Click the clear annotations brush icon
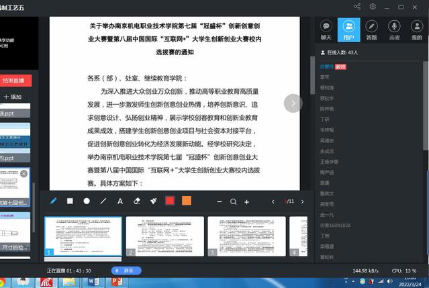Image resolution: width=429 pixels, height=288 pixels. pyautogui.click(x=154, y=201)
